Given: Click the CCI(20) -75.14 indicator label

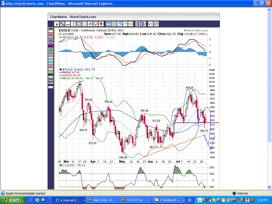Looking at the screenshot, I should point(74,165).
